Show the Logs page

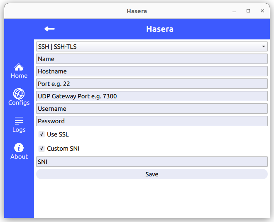(x=19, y=125)
